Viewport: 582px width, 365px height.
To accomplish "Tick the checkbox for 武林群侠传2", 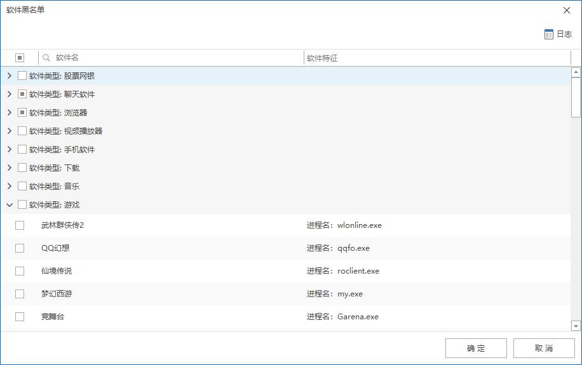I will pyautogui.click(x=20, y=225).
